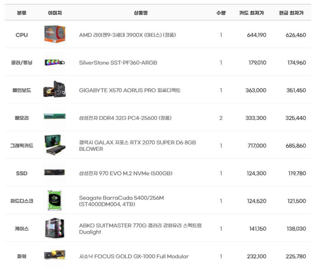Click the 분류 column header
Image resolution: width=316 pixels, height=267 pixels.
(x=22, y=13)
